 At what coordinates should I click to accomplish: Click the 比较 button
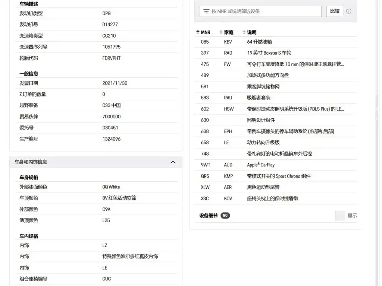pos(335,11)
